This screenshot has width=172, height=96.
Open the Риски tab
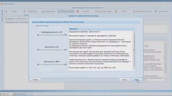[124, 11]
